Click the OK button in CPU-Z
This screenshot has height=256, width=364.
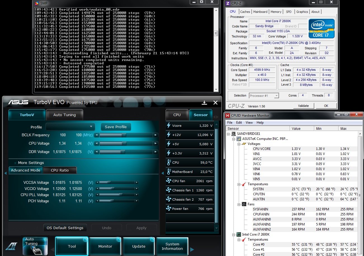tap(326, 106)
